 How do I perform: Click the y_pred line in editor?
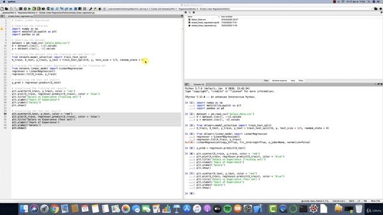(37, 82)
